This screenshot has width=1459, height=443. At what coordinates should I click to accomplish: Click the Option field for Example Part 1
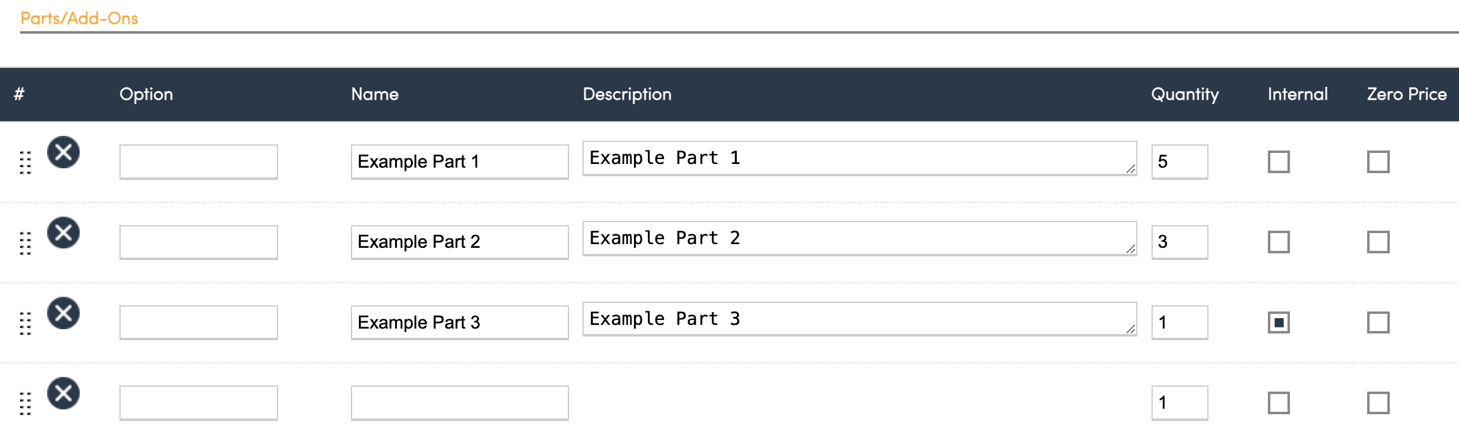pos(198,162)
